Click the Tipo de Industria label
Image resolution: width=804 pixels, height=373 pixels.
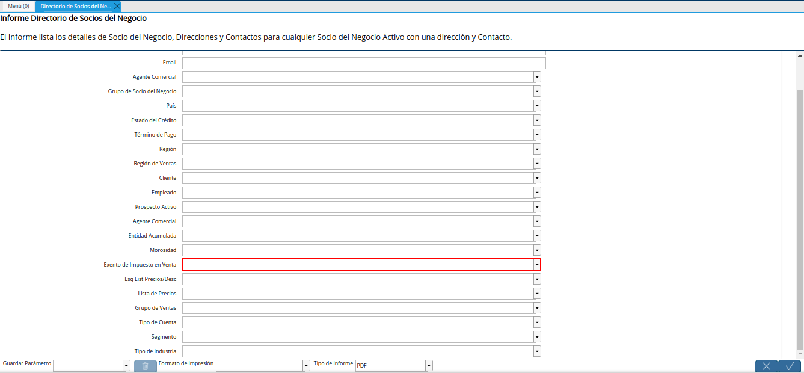coord(156,351)
